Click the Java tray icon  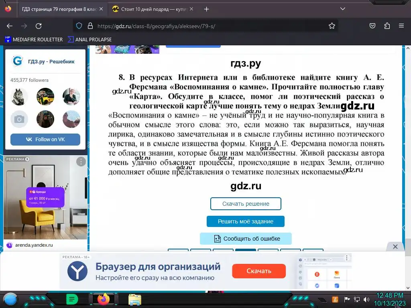(335, 299)
